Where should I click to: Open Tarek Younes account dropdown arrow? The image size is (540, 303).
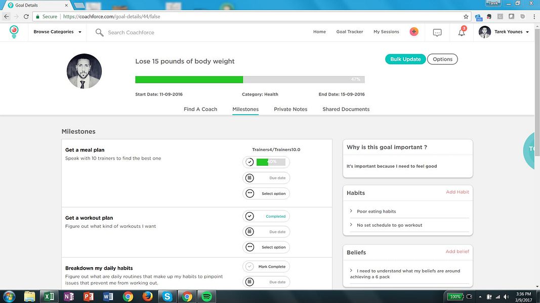coord(527,32)
